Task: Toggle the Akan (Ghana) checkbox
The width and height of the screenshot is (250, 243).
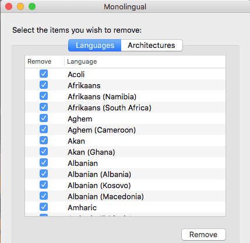Action: pyautogui.click(x=44, y=151)
